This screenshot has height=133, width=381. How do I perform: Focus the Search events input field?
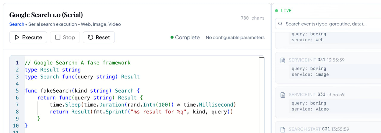point(328,24)
